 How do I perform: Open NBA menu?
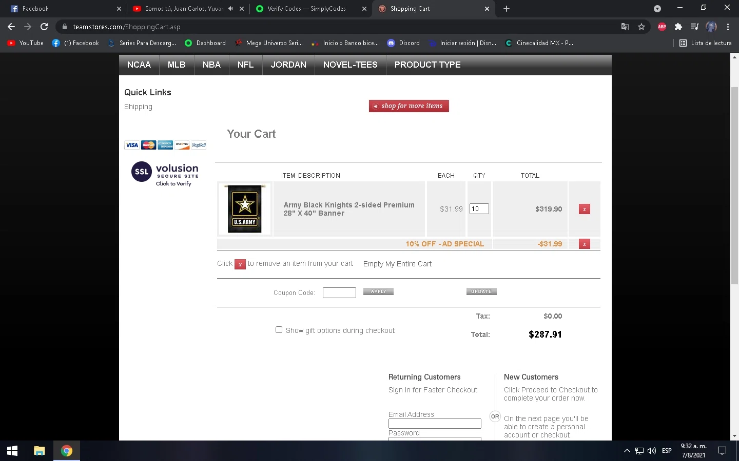211,65
